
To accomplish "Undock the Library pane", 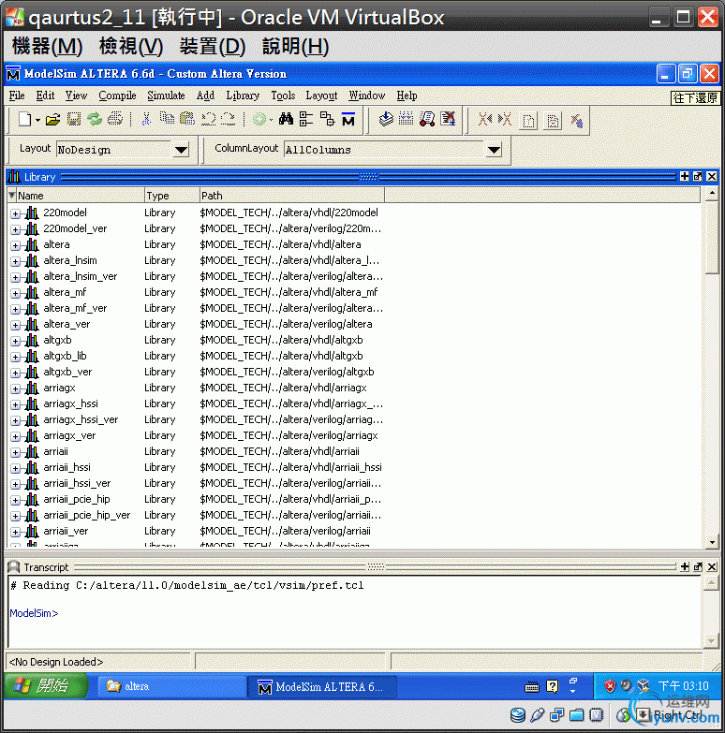I will click(698, 176).
